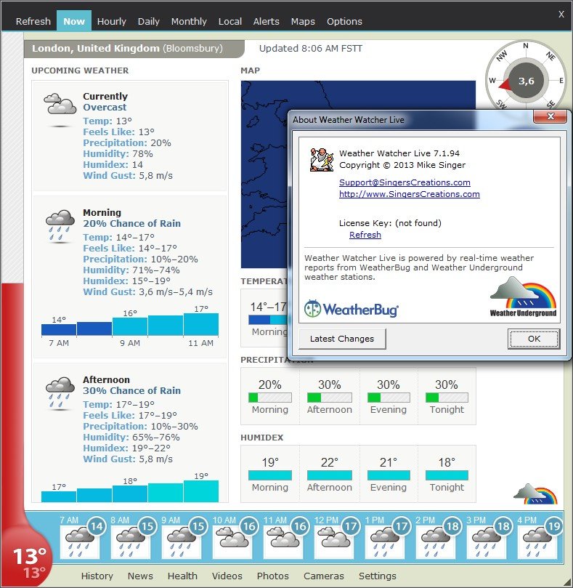
Task: Click the Support@SingersCreations.com link
Action: point(405,182)
